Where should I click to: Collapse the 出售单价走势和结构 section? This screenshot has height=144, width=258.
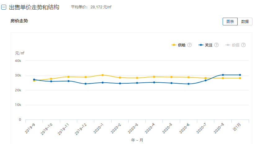click(4, 7)
